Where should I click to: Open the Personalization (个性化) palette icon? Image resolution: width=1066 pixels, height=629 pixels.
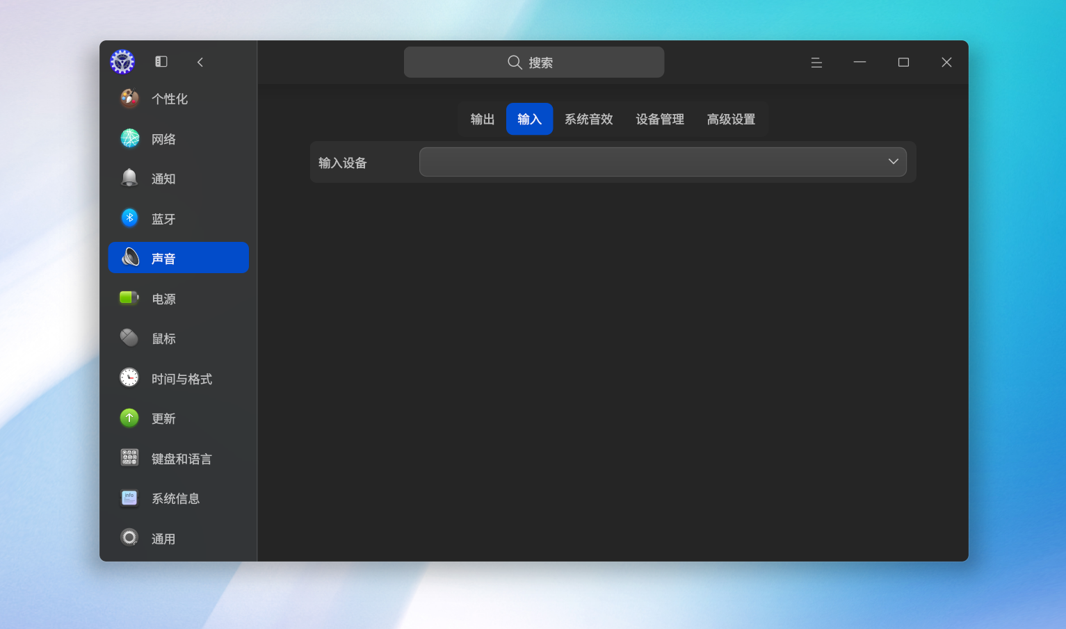click(x=129, y=99)
